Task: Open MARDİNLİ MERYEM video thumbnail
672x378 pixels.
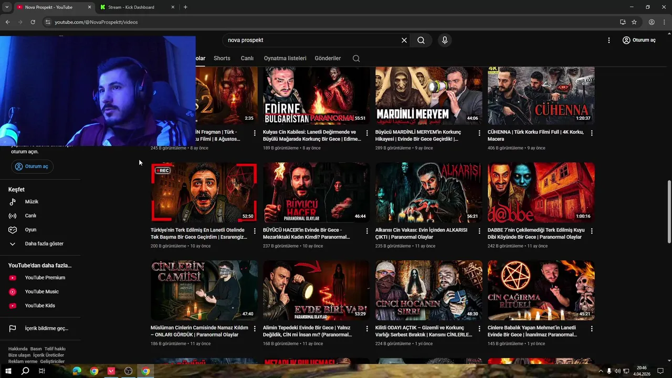Action: (428, 95)
